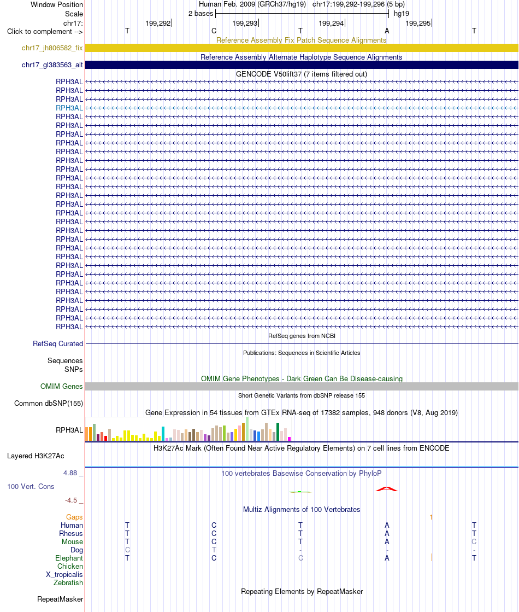
Task: Click the "Sequences" track label
Action: tap(65, 360)
